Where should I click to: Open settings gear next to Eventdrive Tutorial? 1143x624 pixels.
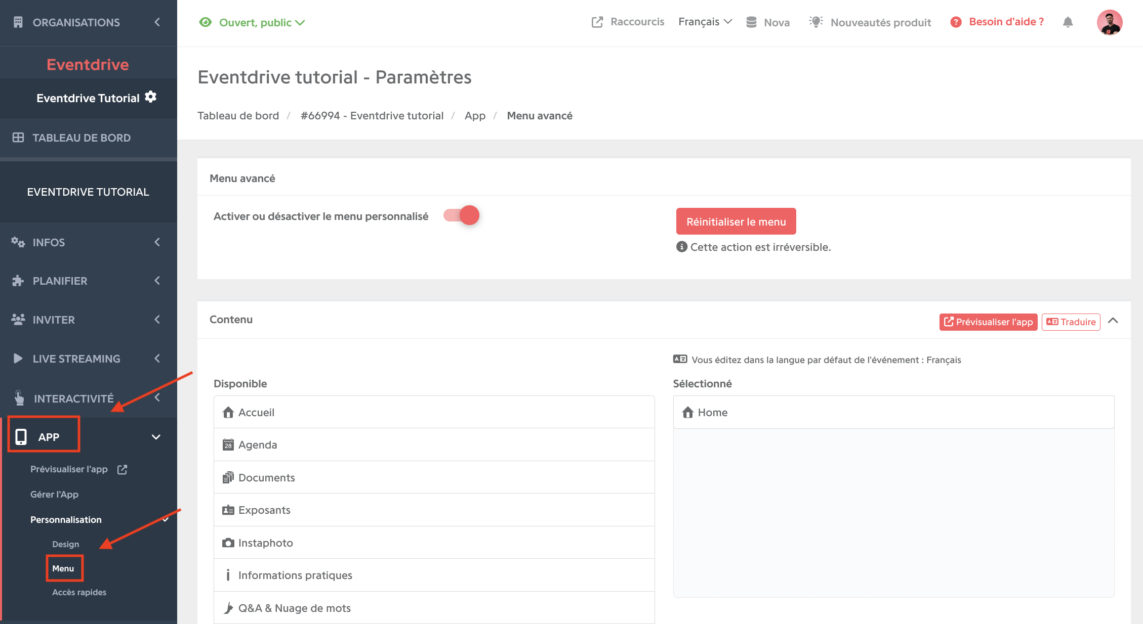[150, 97]
